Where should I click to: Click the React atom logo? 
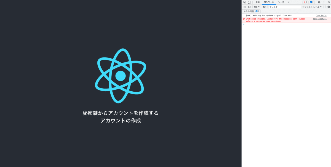click(x=121, y=76)
